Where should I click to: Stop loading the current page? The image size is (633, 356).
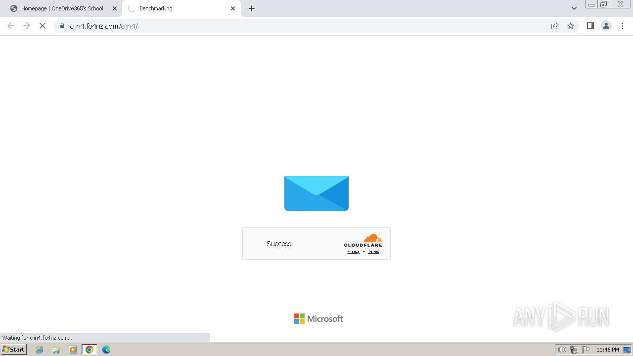43,26
